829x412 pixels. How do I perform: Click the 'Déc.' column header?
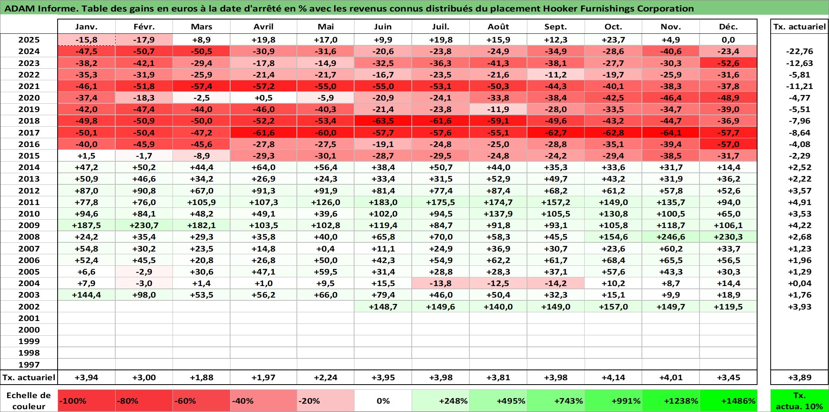[728, 27]
